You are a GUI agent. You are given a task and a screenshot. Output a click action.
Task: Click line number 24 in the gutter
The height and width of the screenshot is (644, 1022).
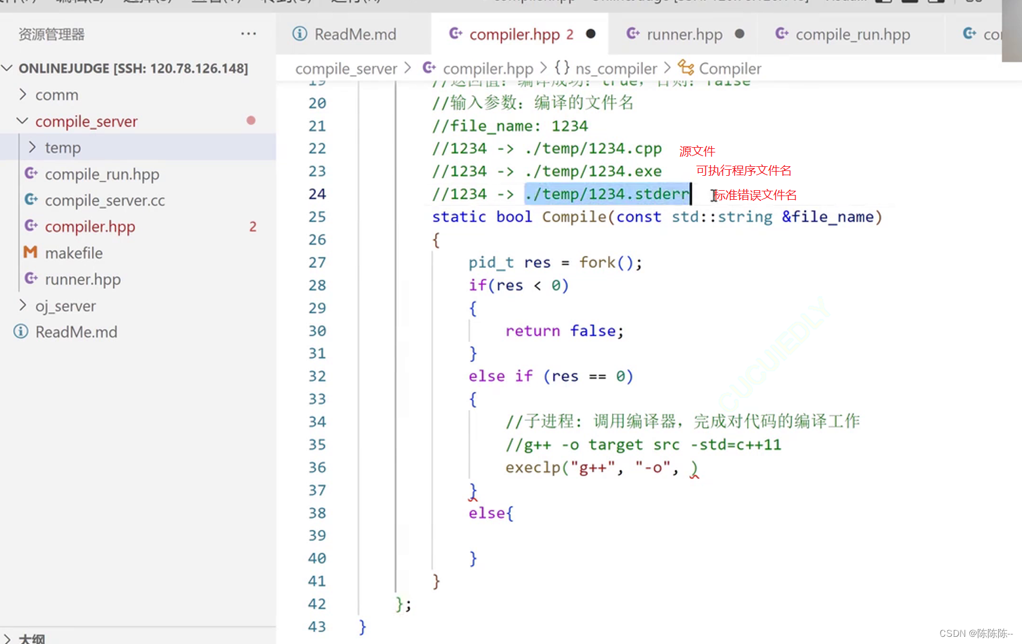click(x=317, y=194)
